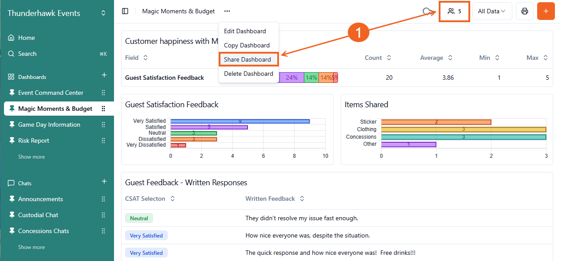
Task: Toggle the sidebar panel icon
Action: click(x=125, y=11)
